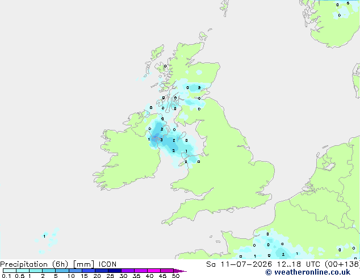360x278 pixels.
Task: Click the over-50 mm arrow tip of legend
Action: point(180,271)
